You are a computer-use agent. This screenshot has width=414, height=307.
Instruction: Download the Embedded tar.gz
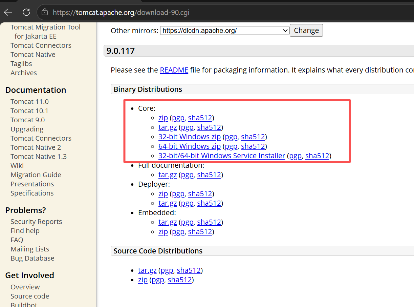[168, 222]
